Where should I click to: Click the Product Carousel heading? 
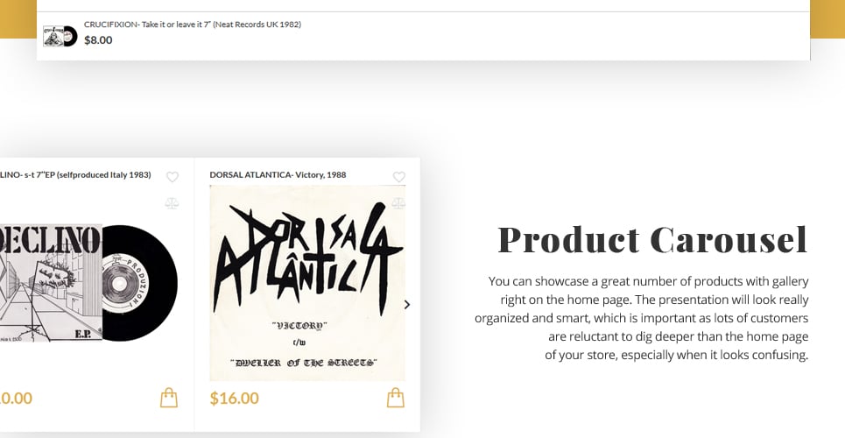(x=652, y=239)
